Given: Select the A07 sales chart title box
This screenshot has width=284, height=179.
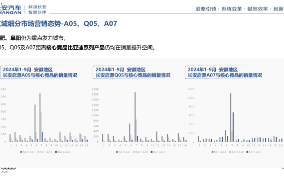Looking at the screenshot, I should click(224, 72).
